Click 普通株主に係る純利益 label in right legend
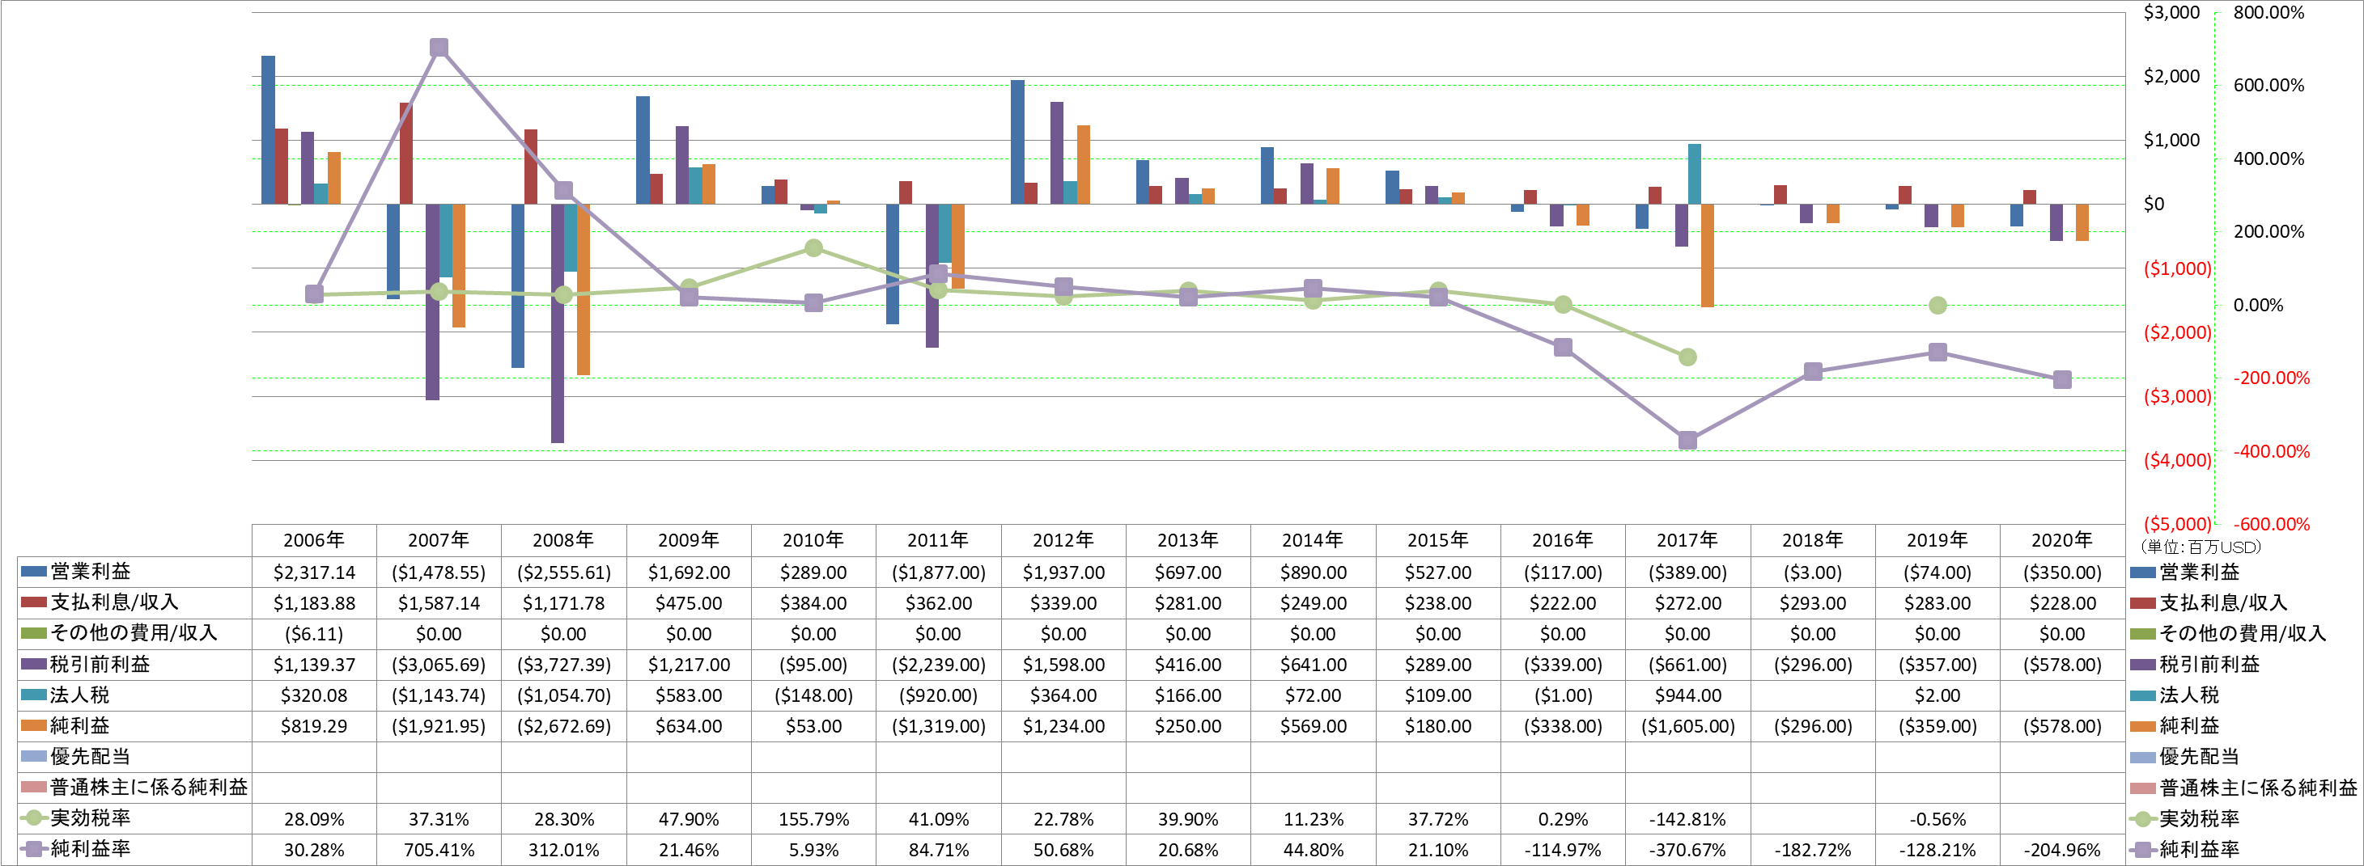 (x=2257, y=788)
